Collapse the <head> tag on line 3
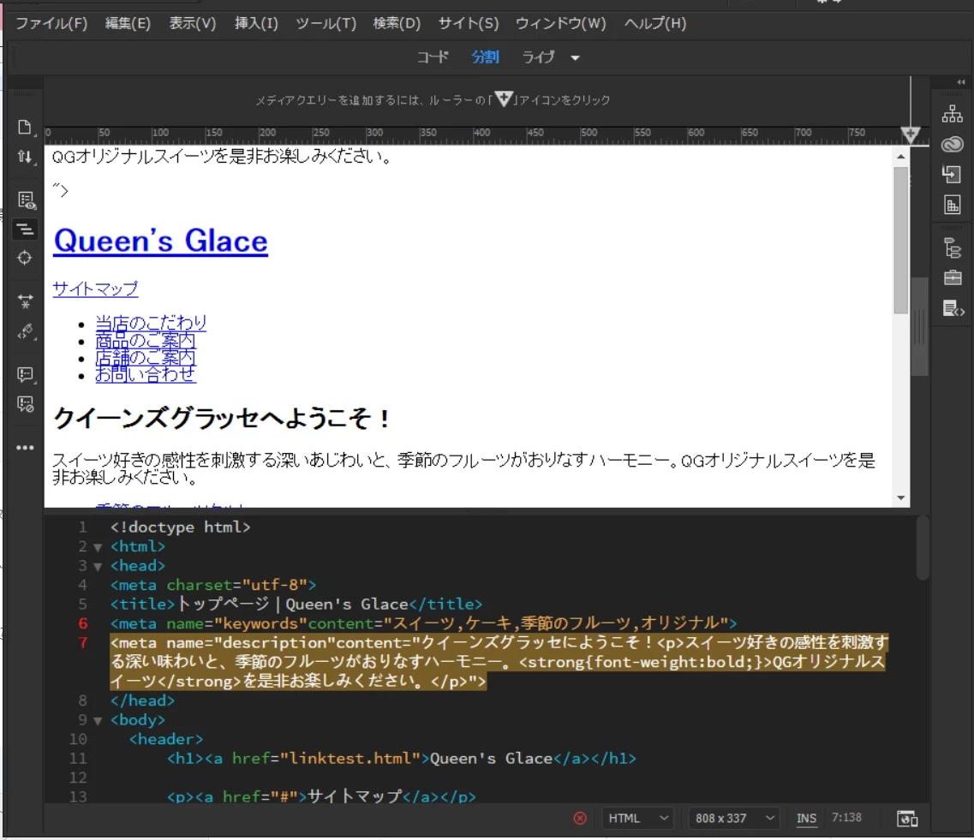Screen dimensions: 974x840 click(x=98, y=567)
